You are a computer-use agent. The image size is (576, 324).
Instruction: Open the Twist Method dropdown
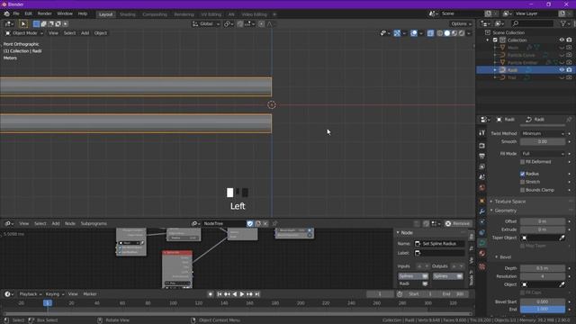click(x=543, y=133)
